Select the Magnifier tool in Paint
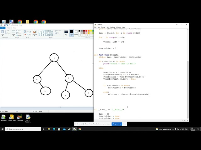Screen dimensions: 201x150 (x=30, y=34)
